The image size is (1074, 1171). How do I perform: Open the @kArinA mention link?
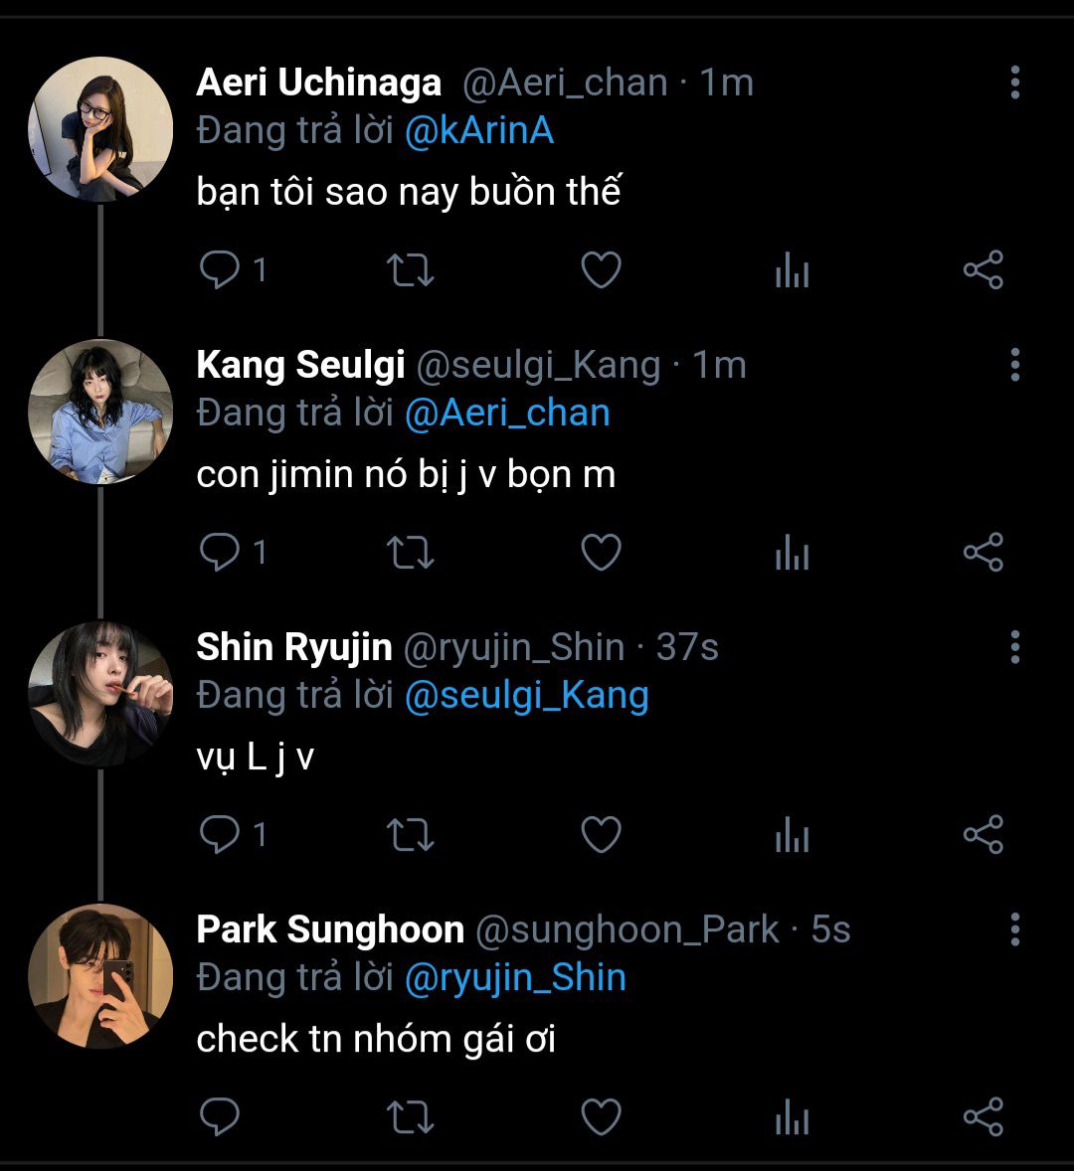pos(479,131)
